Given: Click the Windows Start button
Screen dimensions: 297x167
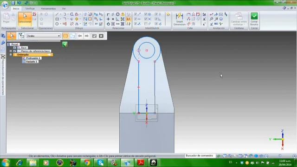Looking at the screenshot, I should point(5,163).
